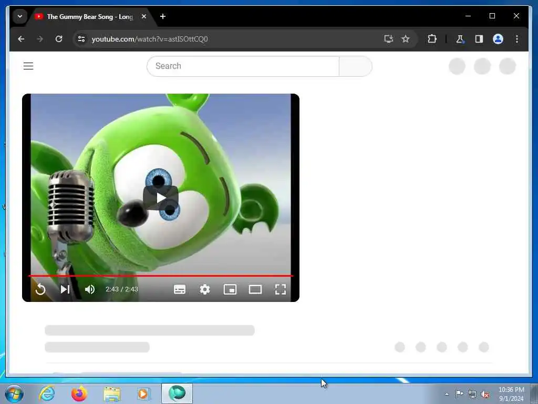The height and width of the screenshot is (404, 538).
Task: Go forward in browser history
Action: point(40,39)
